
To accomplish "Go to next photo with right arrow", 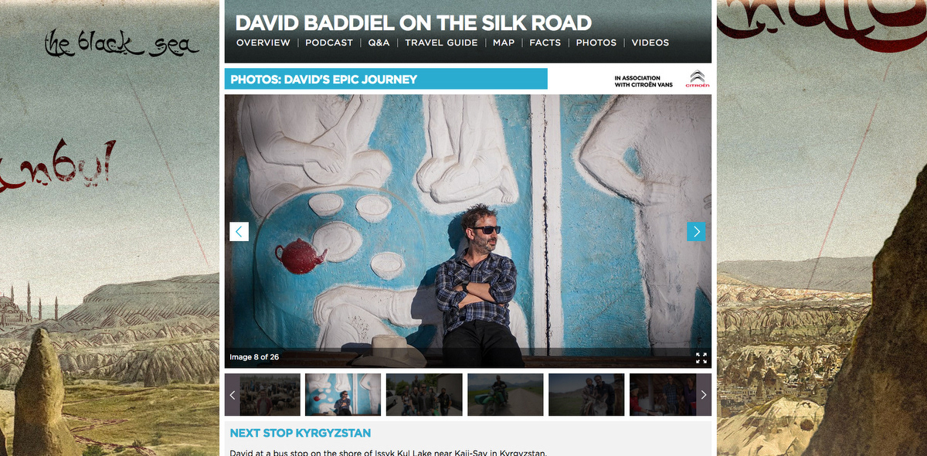I will pos(696,231).
